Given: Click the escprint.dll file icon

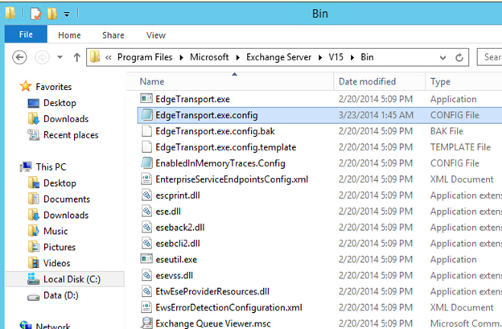Looking at the screenshot, I should click(x=146, y=195).
